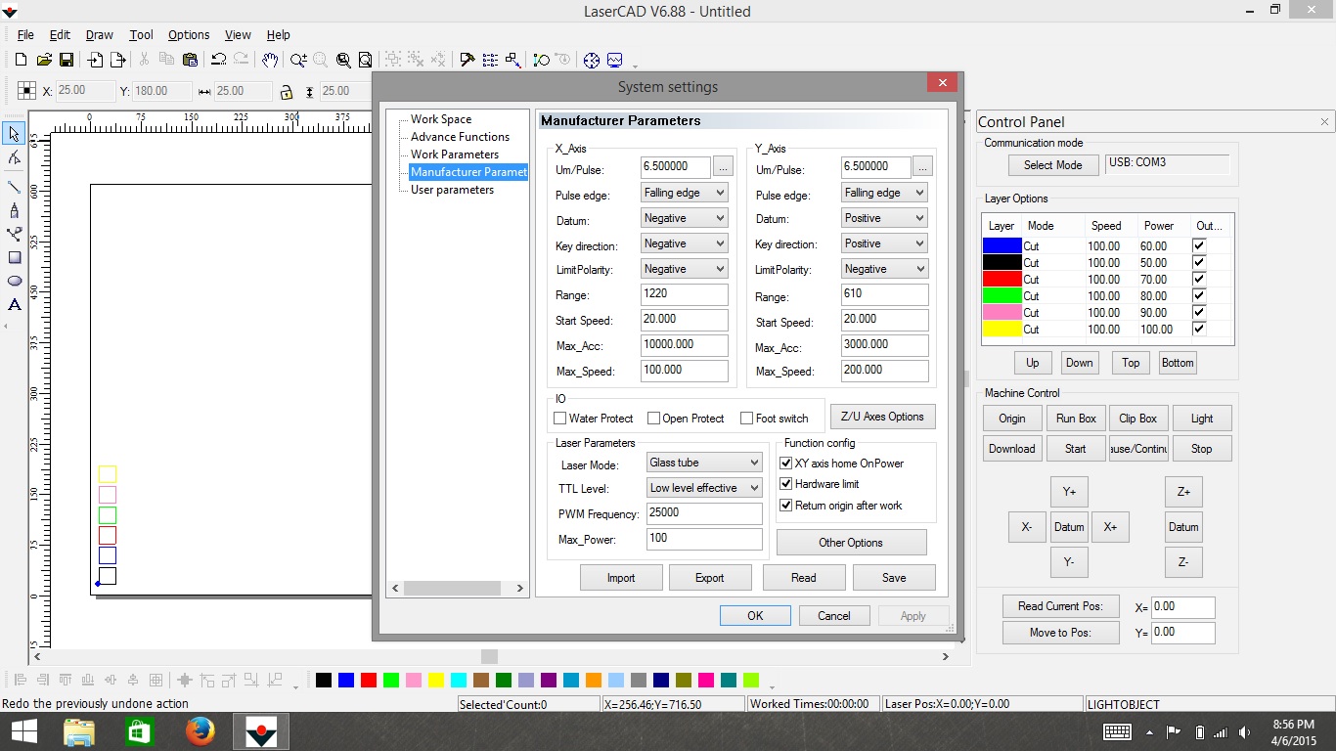Select the Rectangle drawing tool
Viewport: 1336px width, 751px height.
click(15, 258)
